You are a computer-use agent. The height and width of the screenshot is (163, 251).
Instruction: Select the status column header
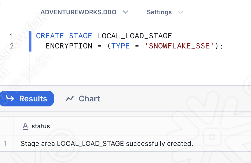pyautogui.click(x=41, y=126)
